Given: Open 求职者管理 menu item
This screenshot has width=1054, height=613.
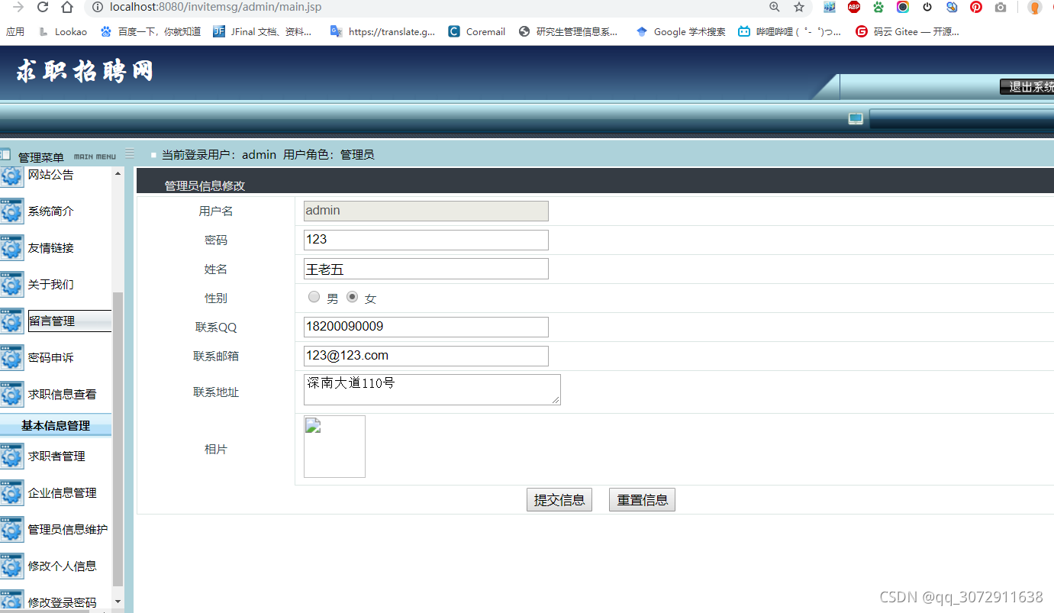Looking at the screenshot, I should point(56,457).
